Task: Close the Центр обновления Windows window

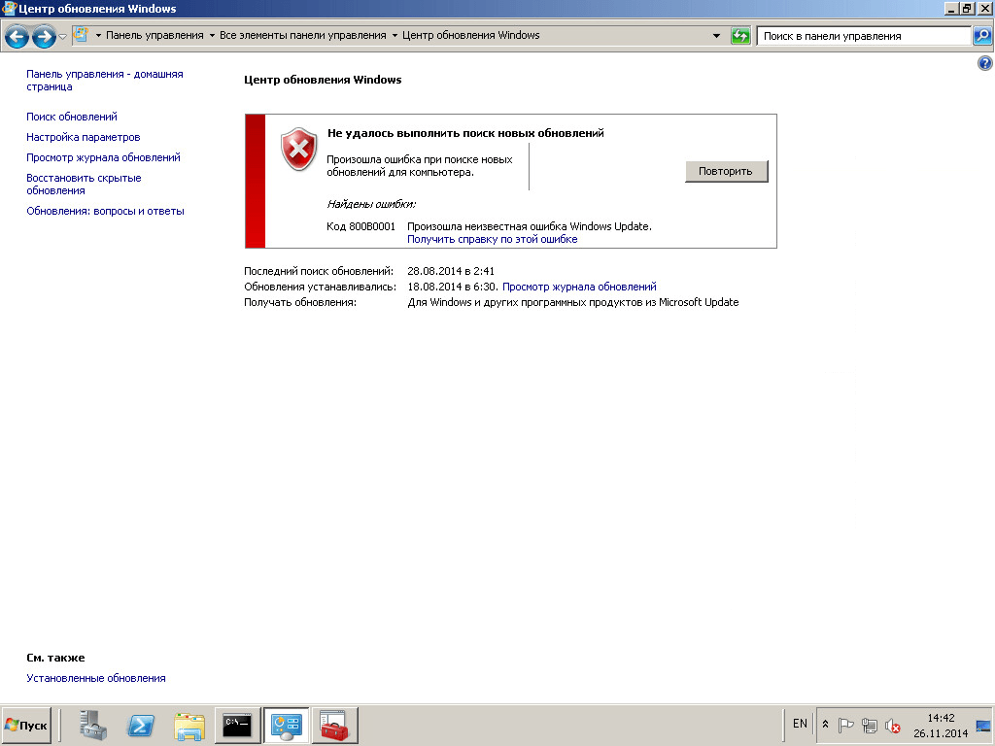Action: pyautogui.click(x=985, y=9)
